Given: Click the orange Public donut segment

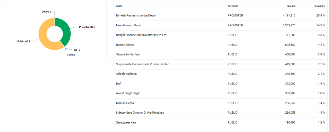Looking at the screenshot, I should pos(44,35).
